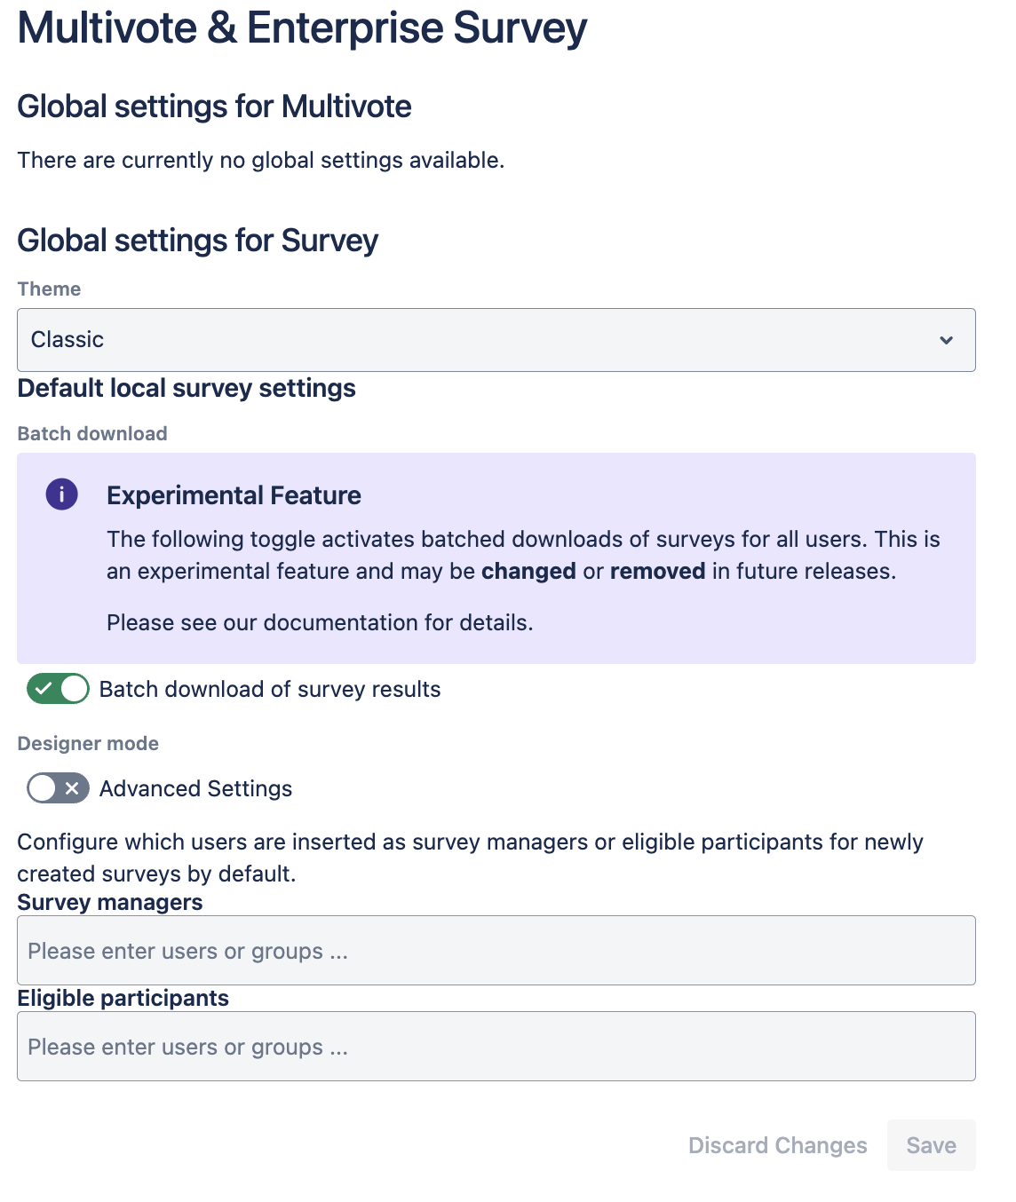Click the info icon beside Experimental Feature
The height and width of the screenshot is (1202, 1016).
pos(62,494)
